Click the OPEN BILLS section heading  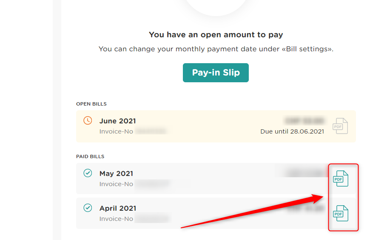pos(91,104)
